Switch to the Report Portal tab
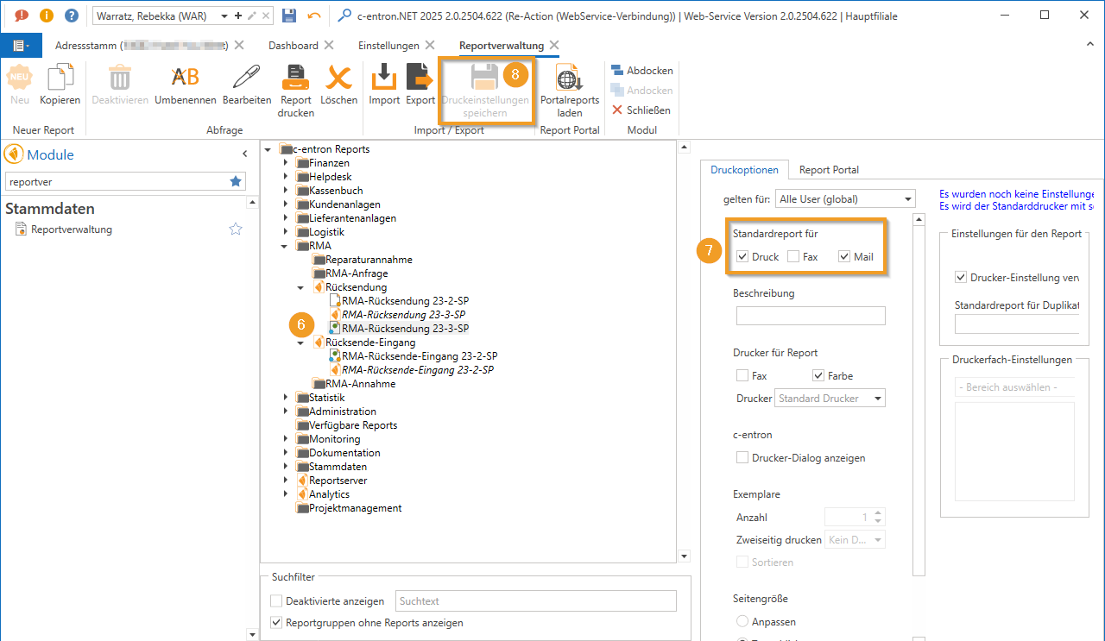Viewport: 1105px width, 641px height. coord(829,170)
